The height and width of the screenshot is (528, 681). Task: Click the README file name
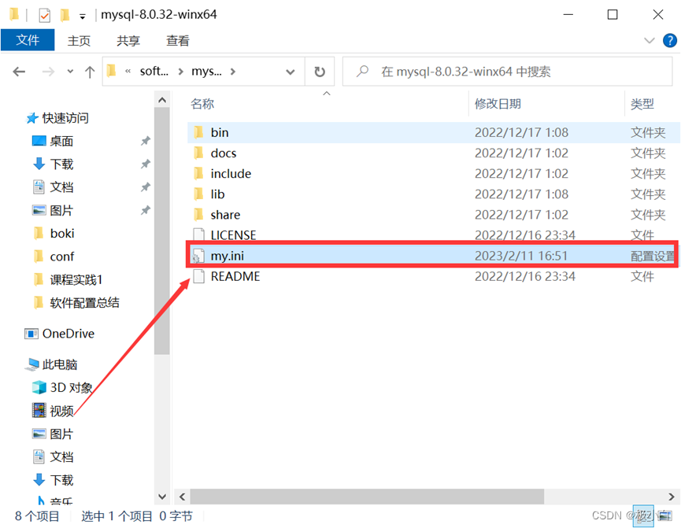[x=235, y=276]
